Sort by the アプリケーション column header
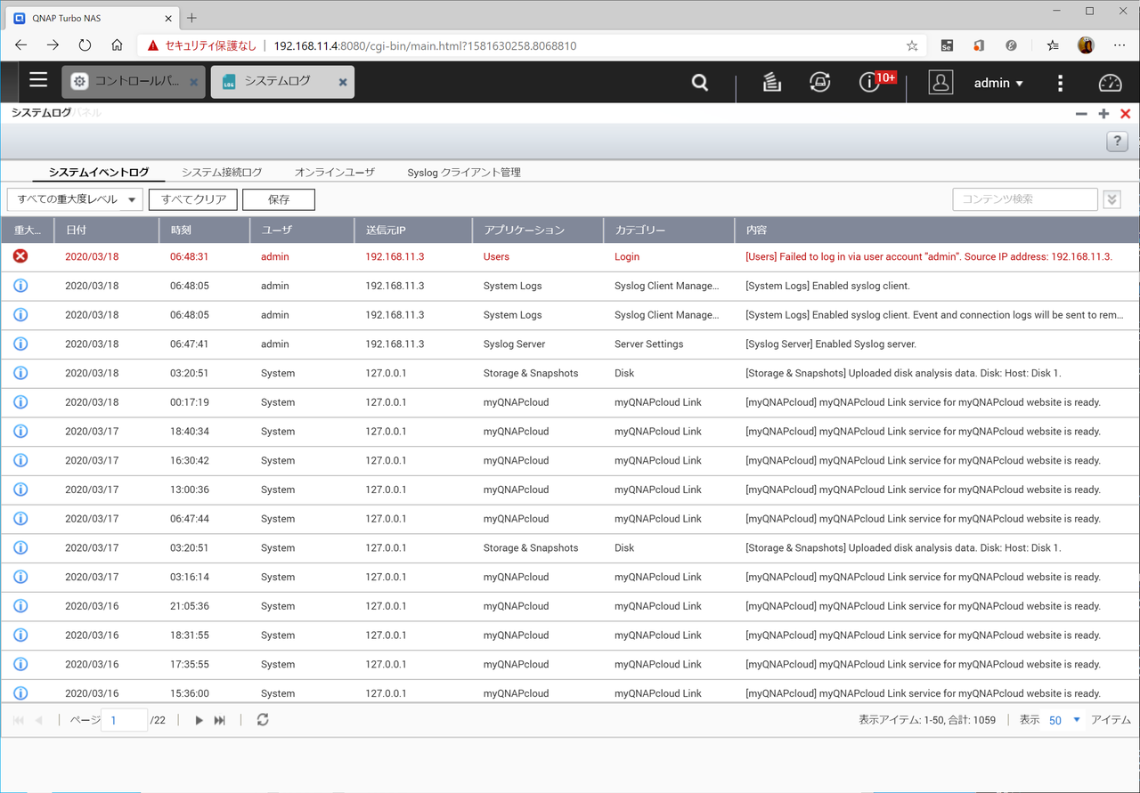The height and width of the screenshot is (793, 1140). click(538, 230)
